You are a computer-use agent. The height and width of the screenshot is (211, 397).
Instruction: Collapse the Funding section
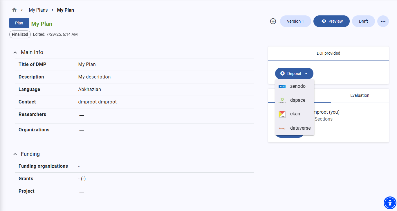[x=15, y=154]
